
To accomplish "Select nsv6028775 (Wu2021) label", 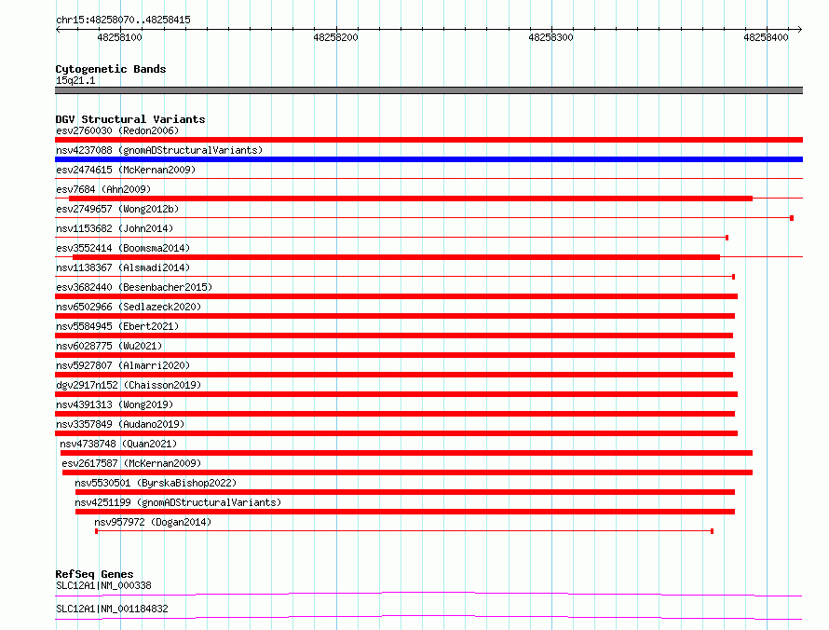I will pos(109,346).
